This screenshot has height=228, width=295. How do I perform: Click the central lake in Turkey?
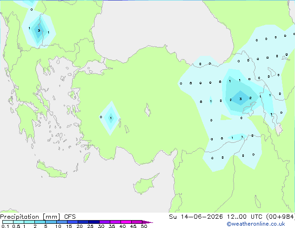click(x=147, y=110)
